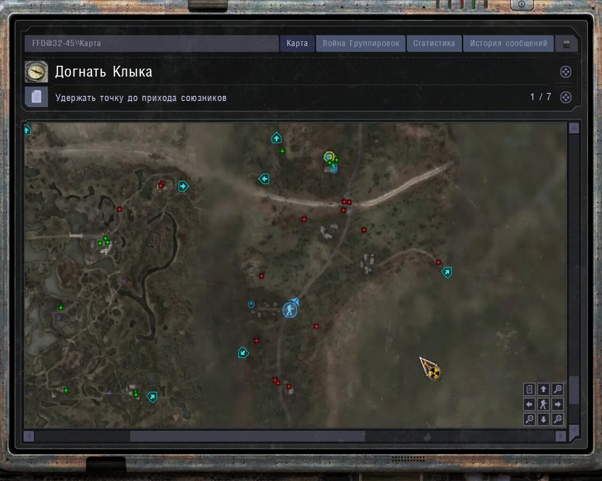Click the cyan diagonal arrow at eastern path end

click(447, 272)
